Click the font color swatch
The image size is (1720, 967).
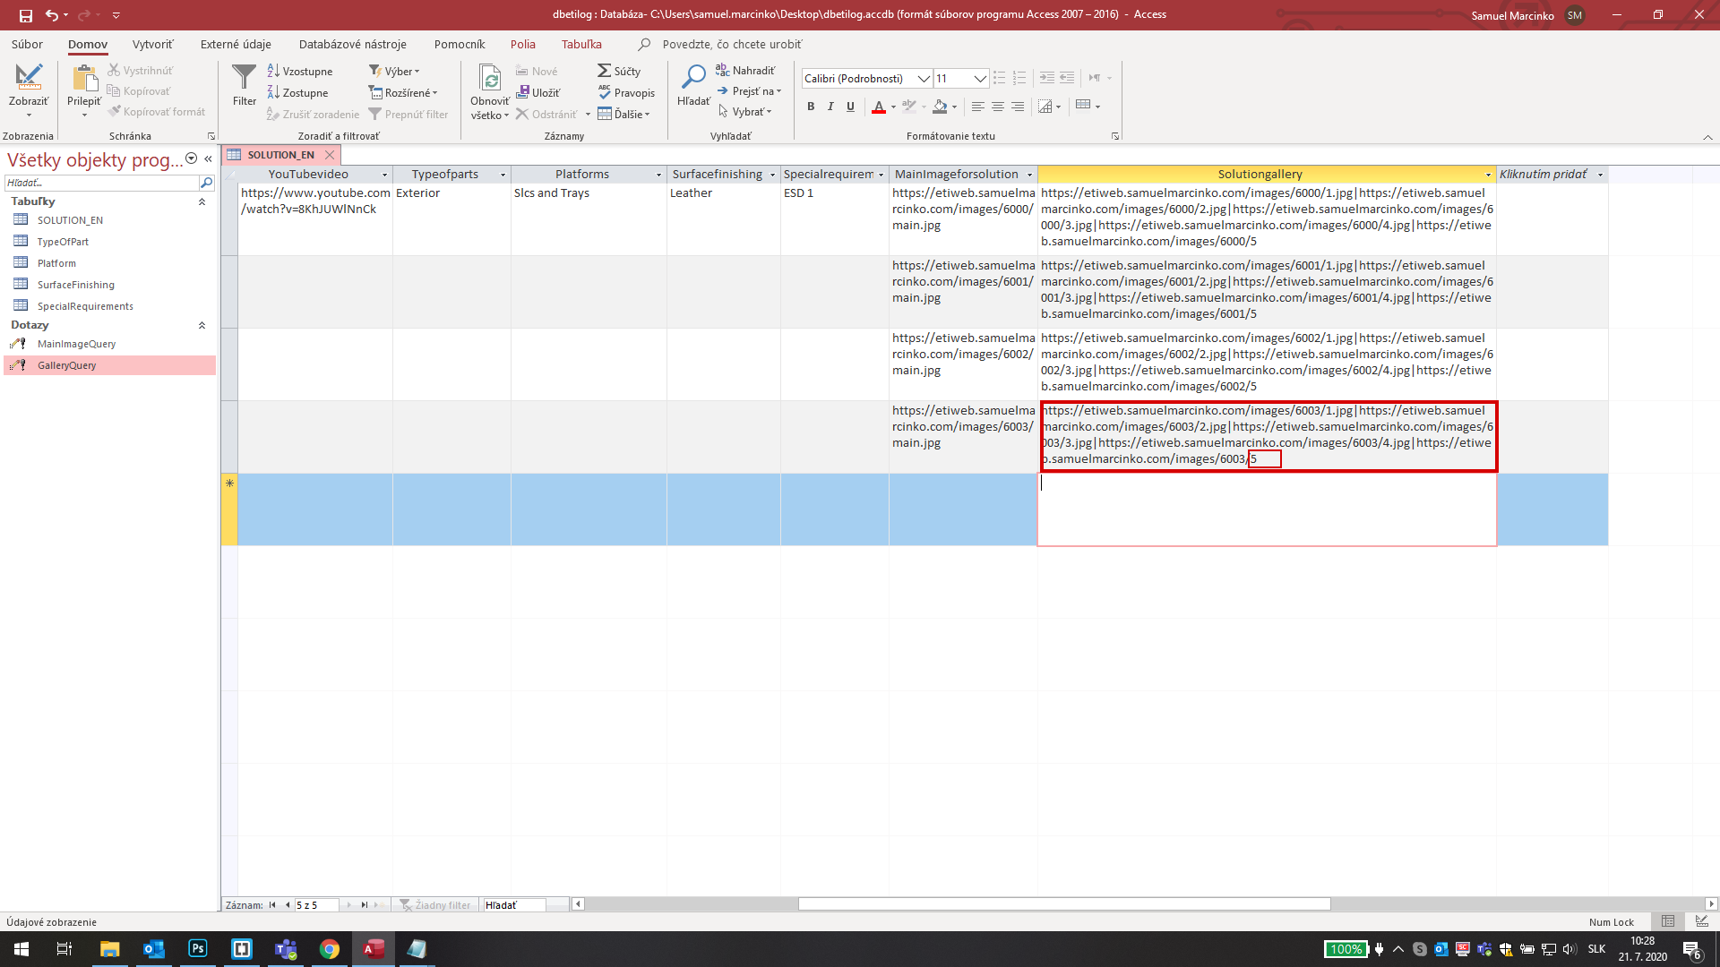879,107
